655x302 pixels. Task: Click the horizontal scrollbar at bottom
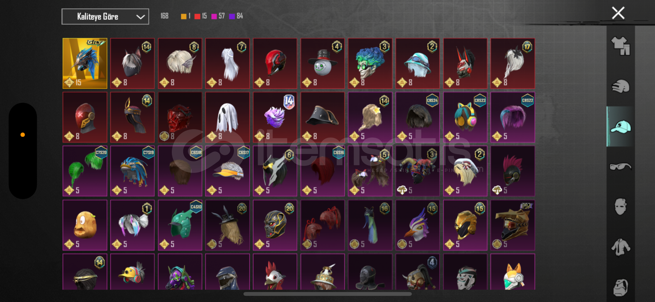327,294
